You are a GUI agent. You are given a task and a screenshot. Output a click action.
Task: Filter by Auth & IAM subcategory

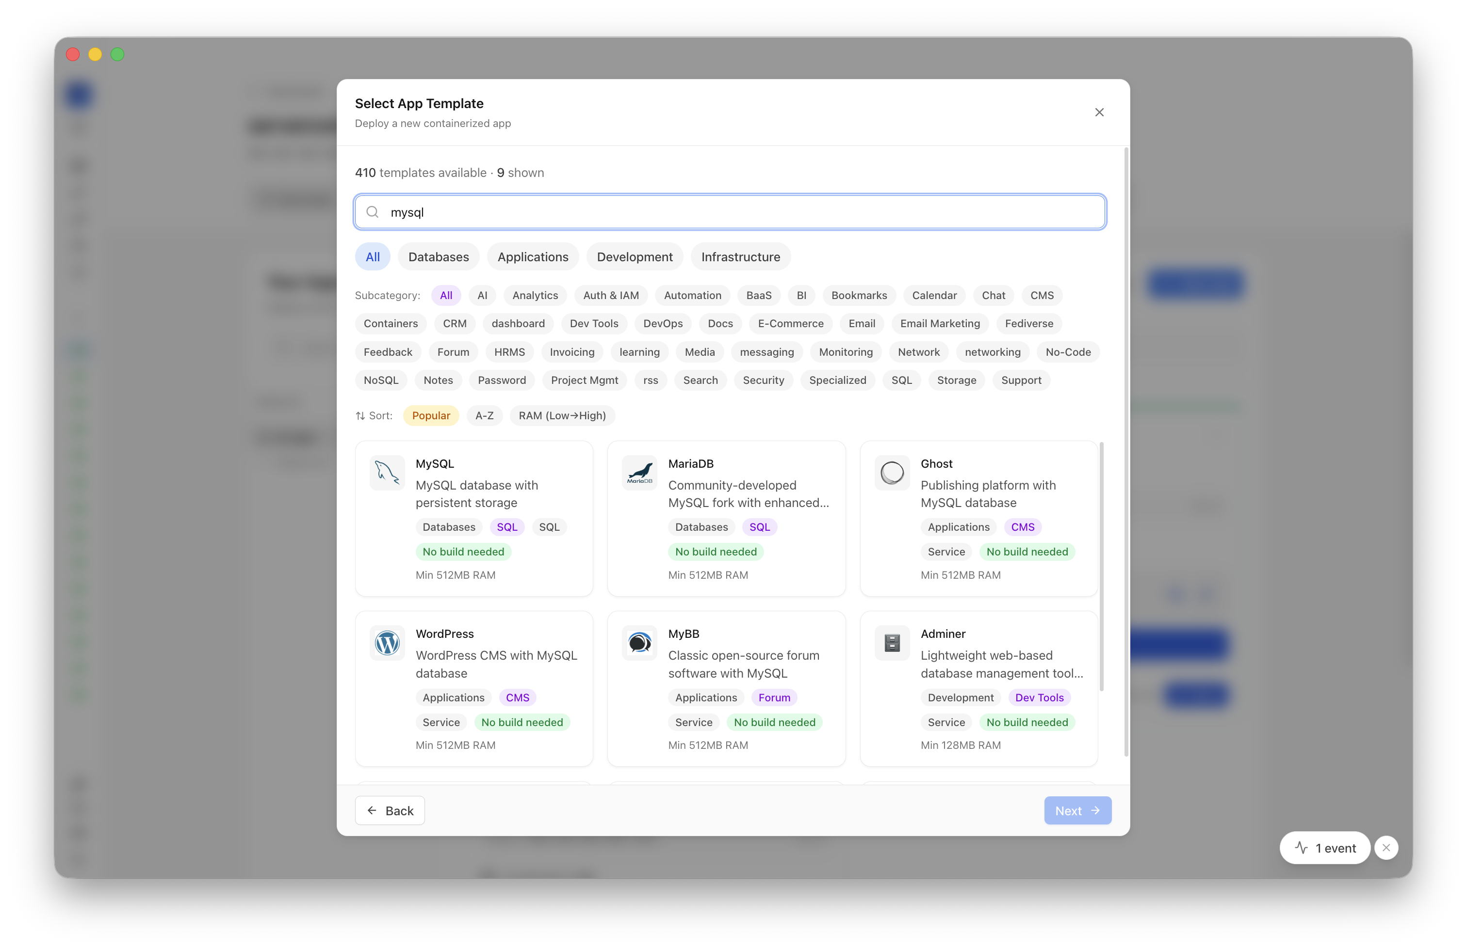click(x=610, y=295)
